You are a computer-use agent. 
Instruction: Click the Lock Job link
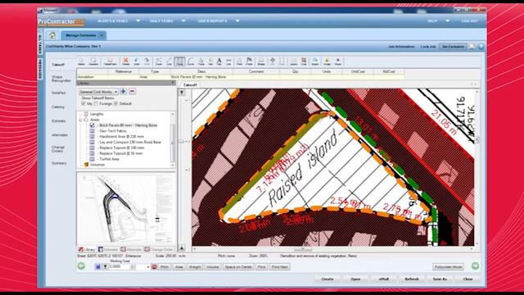pyautogui.click(x=428, y=47)
